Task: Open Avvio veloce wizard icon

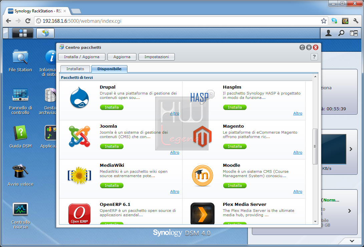Action: coord(20,175)
